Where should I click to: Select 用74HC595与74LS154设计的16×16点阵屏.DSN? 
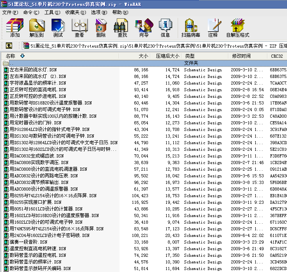coord(57,229)
